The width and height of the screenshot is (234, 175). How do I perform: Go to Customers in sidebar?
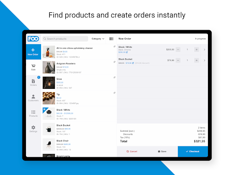coord(33,98)
